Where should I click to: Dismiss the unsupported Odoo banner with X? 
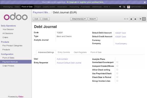tap(145, 2)
